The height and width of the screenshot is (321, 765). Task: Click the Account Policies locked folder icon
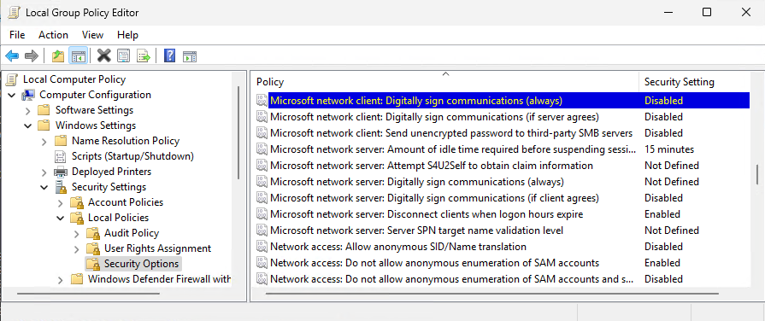pyautogui.click(x=77, y=202)
